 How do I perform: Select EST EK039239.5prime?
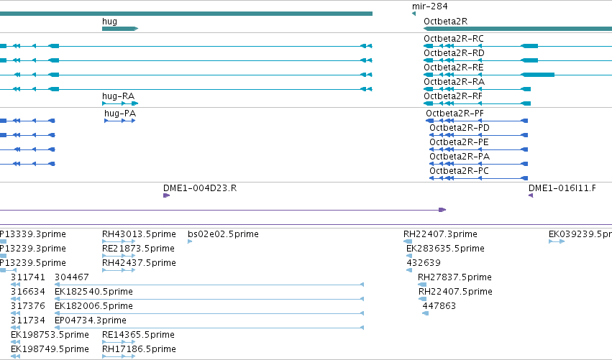[x=580, y=234]
